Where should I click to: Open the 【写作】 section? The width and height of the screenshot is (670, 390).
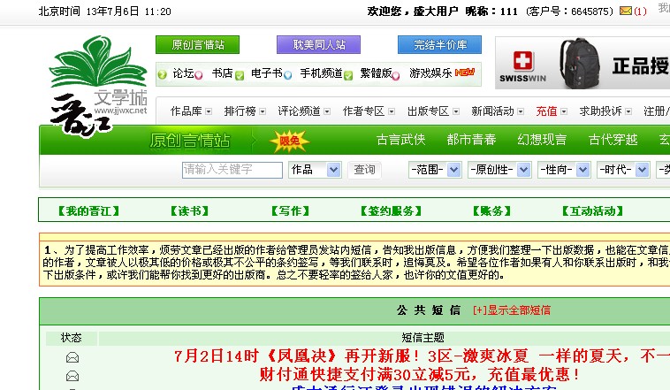tap(290, 210)
